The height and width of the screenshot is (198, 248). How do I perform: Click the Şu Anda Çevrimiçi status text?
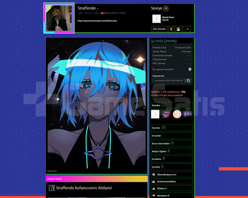point(164,41)
